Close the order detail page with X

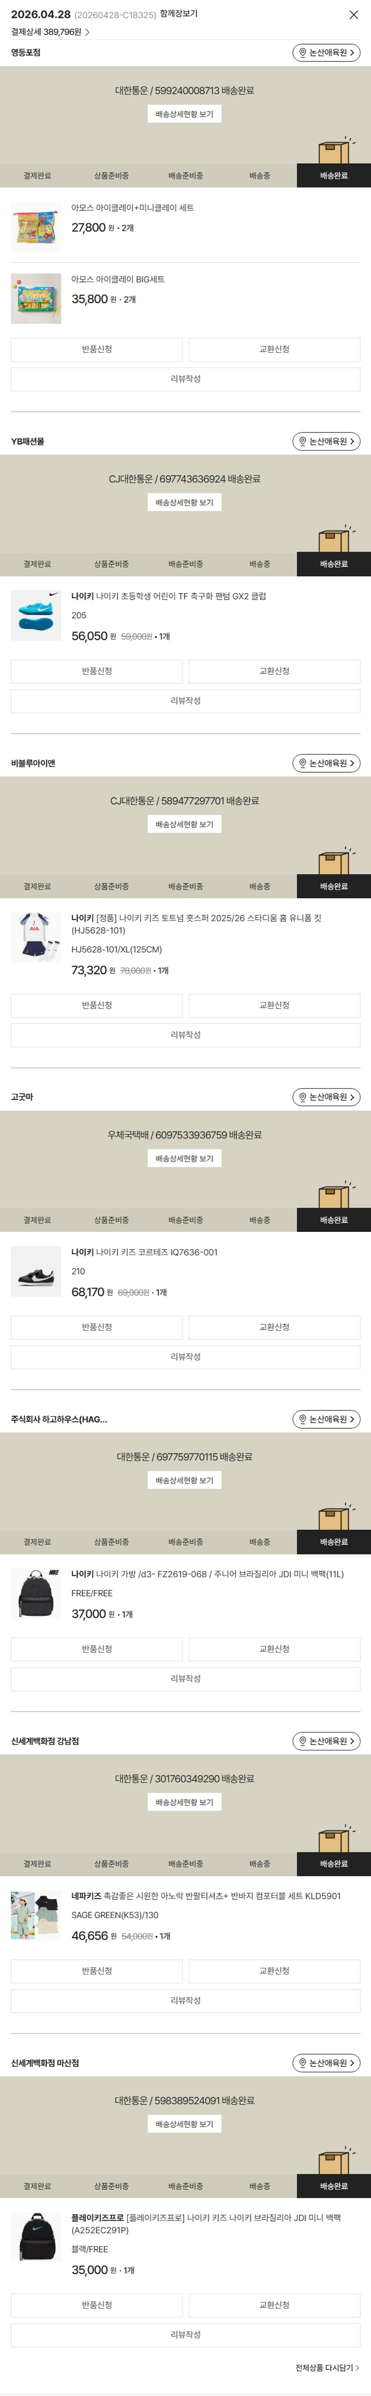coord(353,15)
